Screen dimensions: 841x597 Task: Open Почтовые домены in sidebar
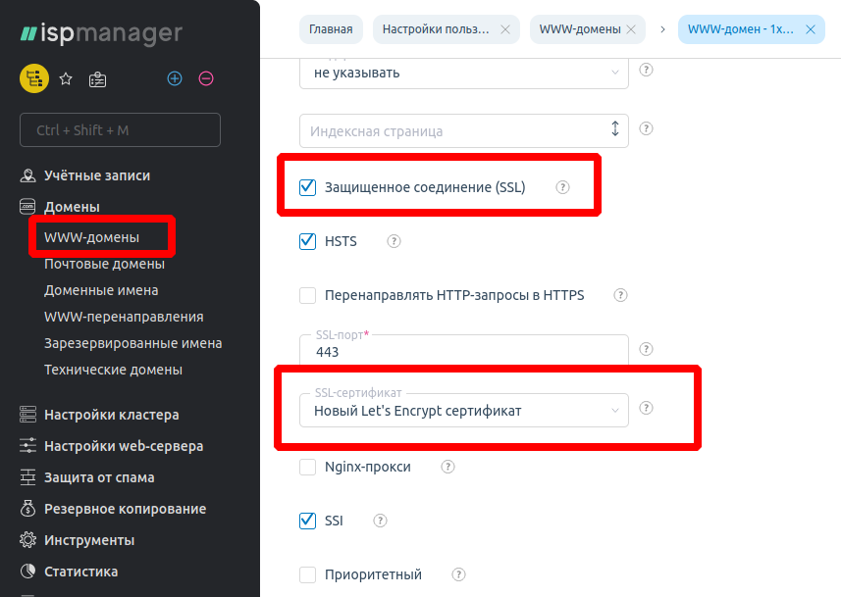click(x=104, y=264)
